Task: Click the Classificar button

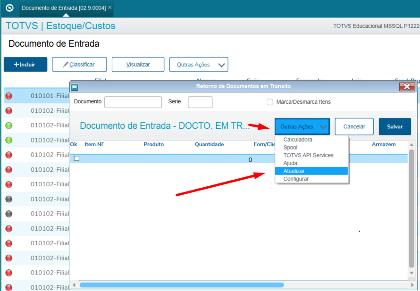Action: click(x=79, y=65)
